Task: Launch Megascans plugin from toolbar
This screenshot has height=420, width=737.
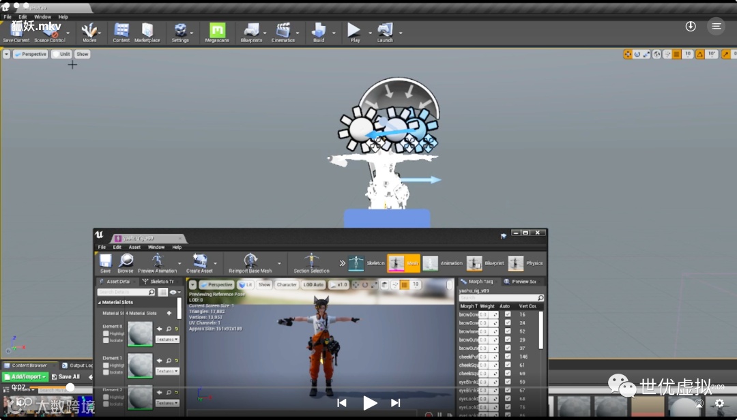Action: (217, 33)
